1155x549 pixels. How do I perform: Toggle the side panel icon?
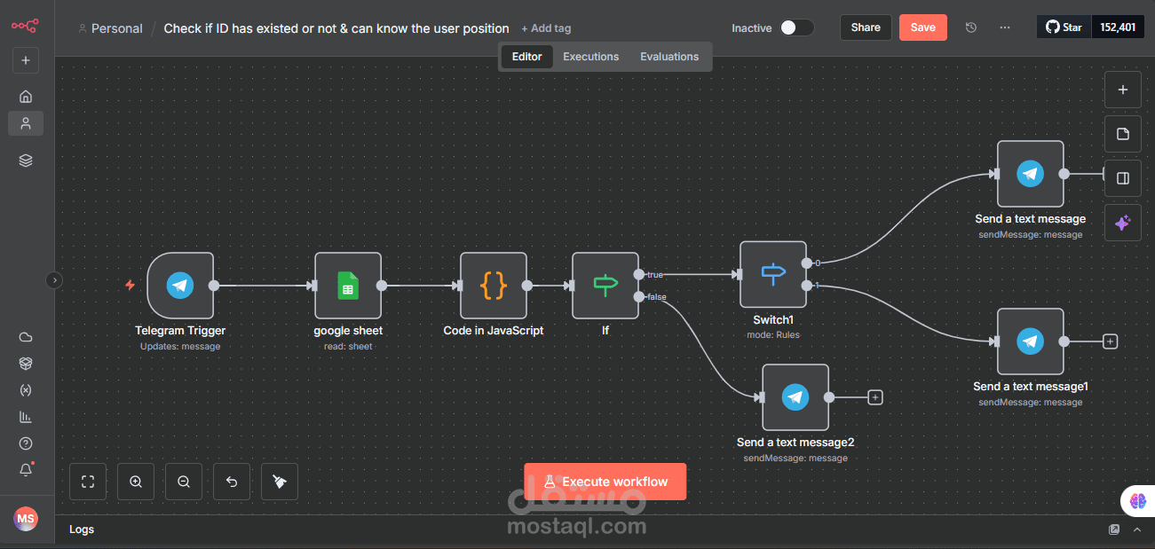pyautogui.click(x=1123, y=178)
